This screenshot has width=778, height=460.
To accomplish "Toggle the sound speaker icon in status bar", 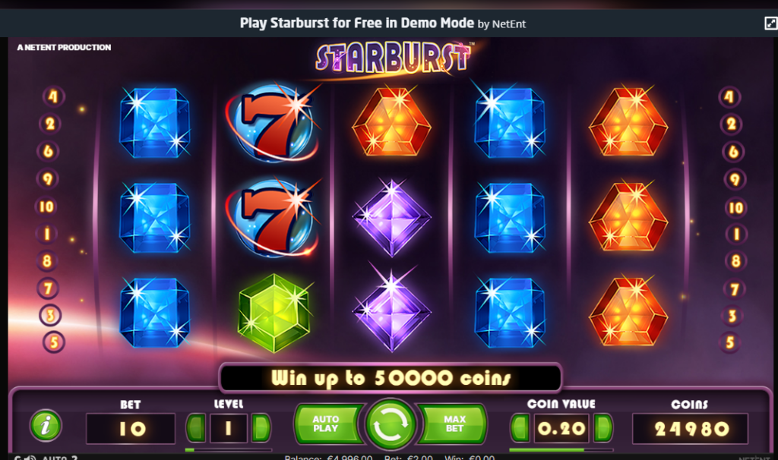I will point(30,458).
